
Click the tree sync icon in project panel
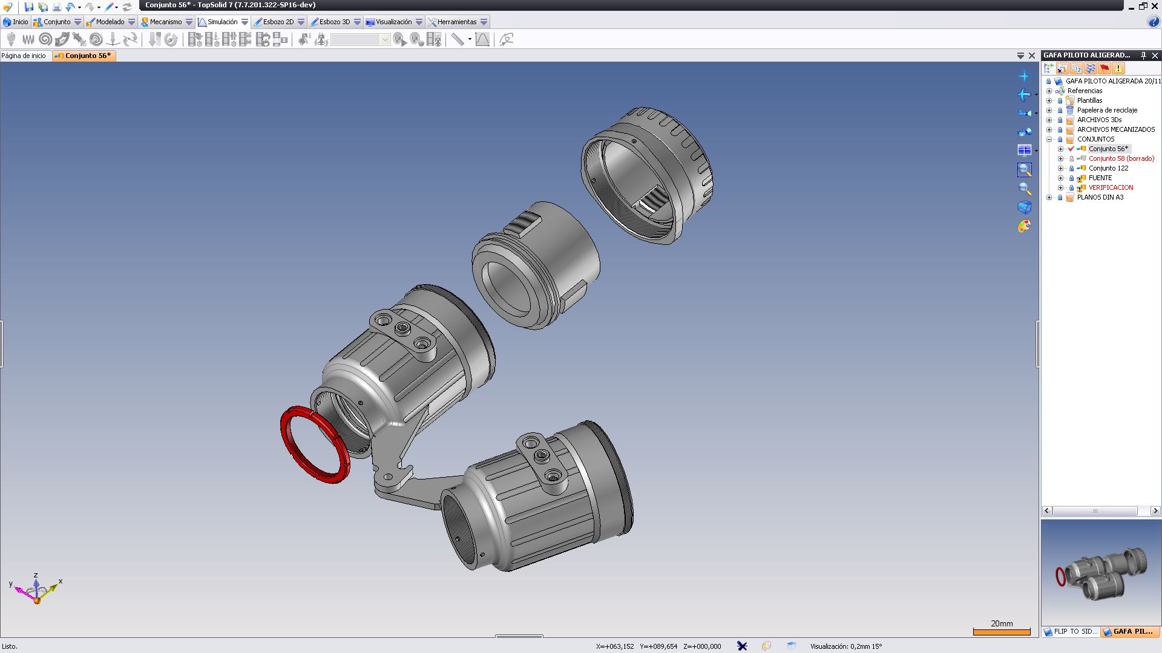tap(1049, 68)
